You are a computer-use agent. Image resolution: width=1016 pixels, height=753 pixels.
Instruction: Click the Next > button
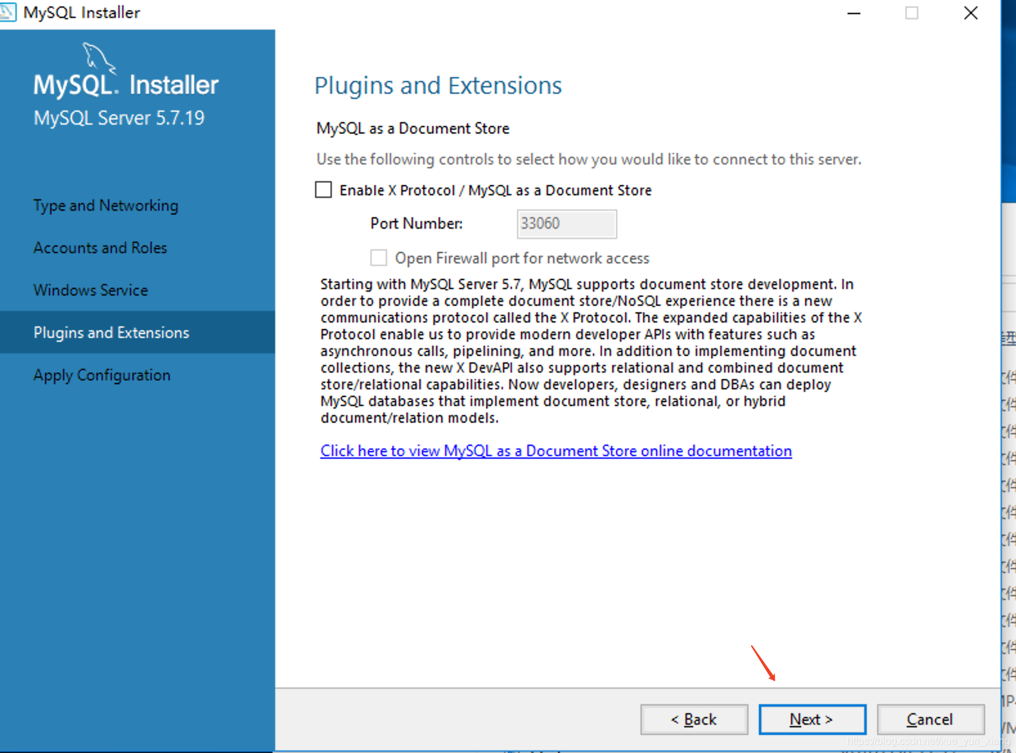coord(812,719)
